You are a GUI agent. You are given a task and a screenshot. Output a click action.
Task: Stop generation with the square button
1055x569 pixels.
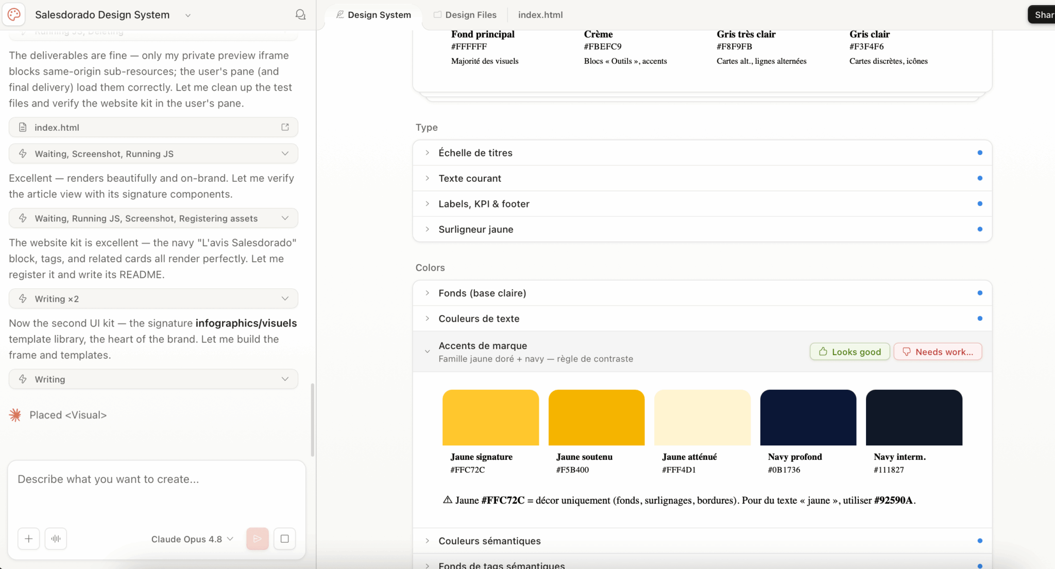(x=284, y=539)
